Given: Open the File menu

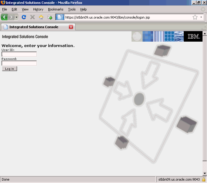Looking at the screenshot, I should tap(4, 9).
